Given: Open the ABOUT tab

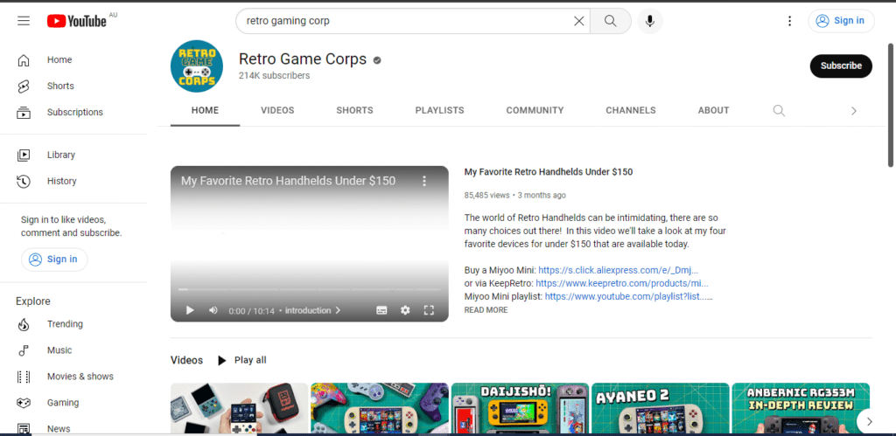Looking at the screenshot, I should coord(714,111).
